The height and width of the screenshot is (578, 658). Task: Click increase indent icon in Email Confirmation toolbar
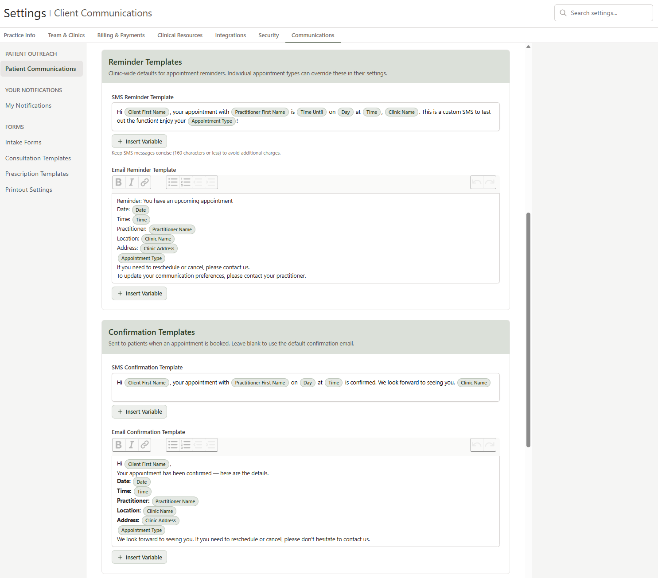[211, 445]
